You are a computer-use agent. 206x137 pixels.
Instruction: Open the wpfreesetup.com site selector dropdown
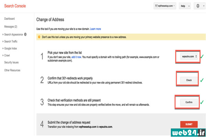tap(165, 6)
